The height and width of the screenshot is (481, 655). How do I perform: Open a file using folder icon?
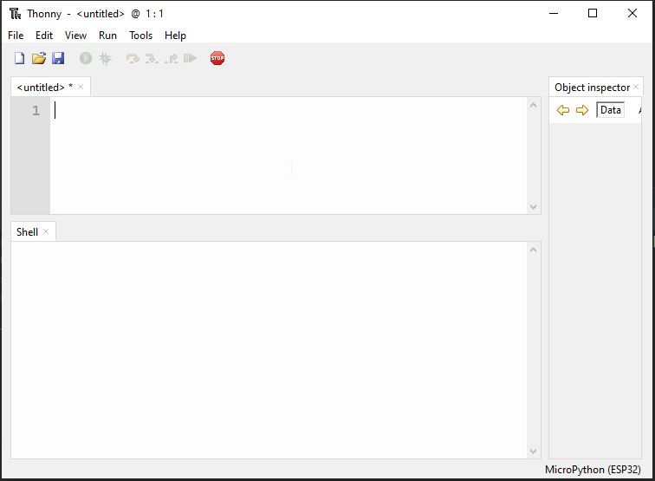[x=39, y=58]
